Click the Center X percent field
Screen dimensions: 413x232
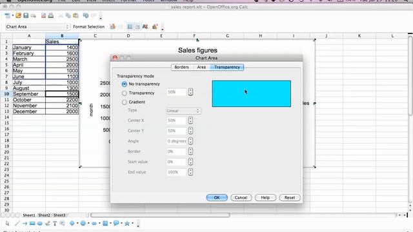(x=176, y=121)
